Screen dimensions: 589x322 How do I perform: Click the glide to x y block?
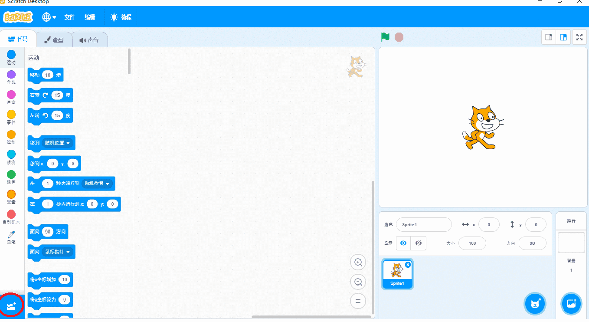(74, 204)
